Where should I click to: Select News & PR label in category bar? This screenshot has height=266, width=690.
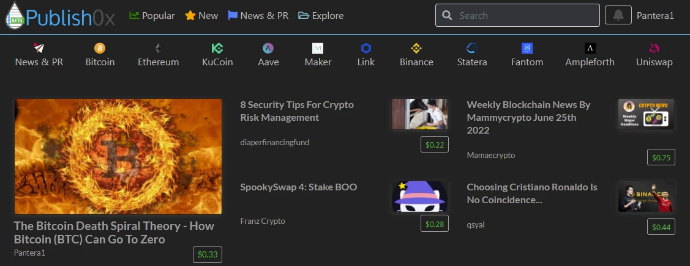point(39,62)
